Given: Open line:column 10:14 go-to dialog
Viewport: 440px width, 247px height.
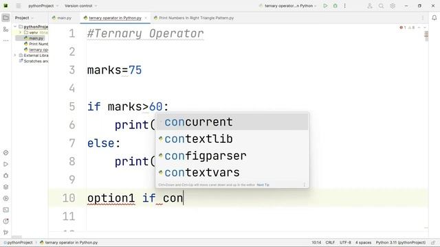Looking at the screenshot, I should [x=316, y=242].
